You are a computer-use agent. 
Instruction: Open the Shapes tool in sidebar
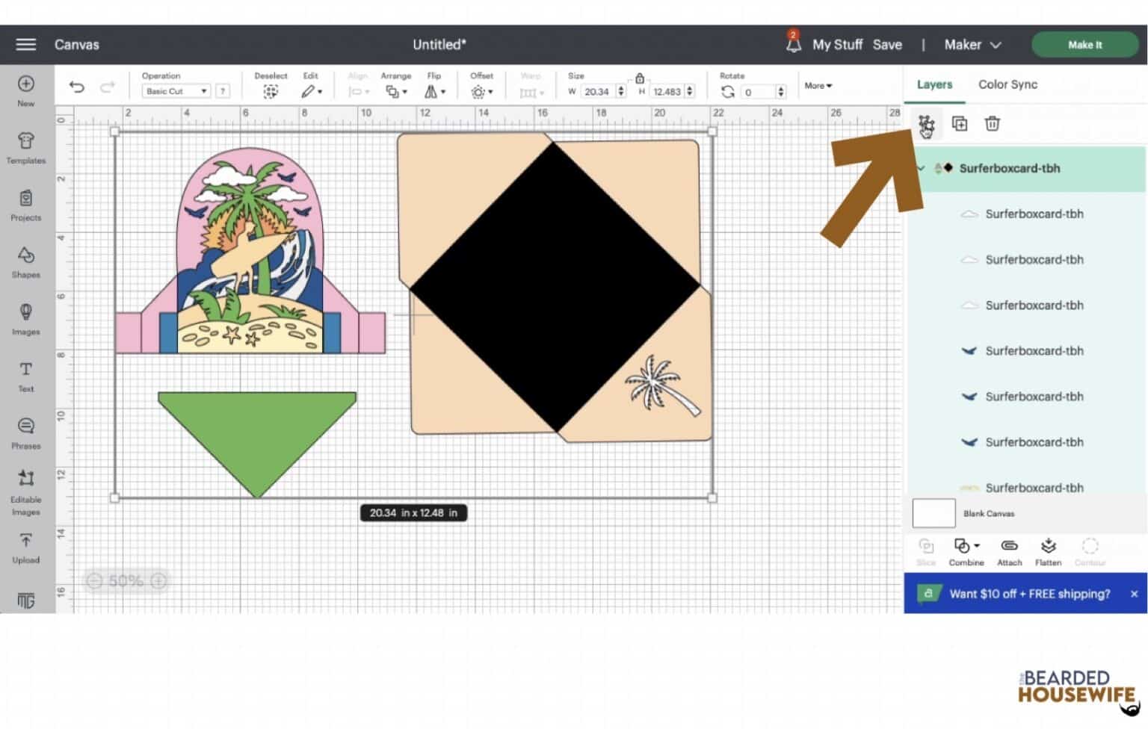pyautogui.click(x=26, y=261)
